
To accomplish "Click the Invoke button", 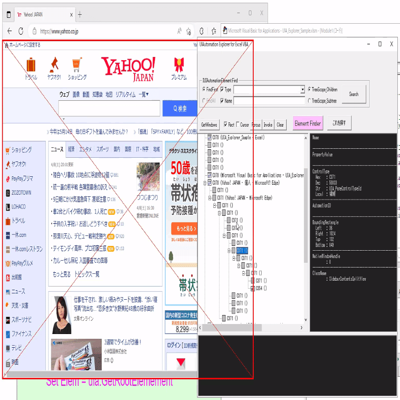I will 268,125.
